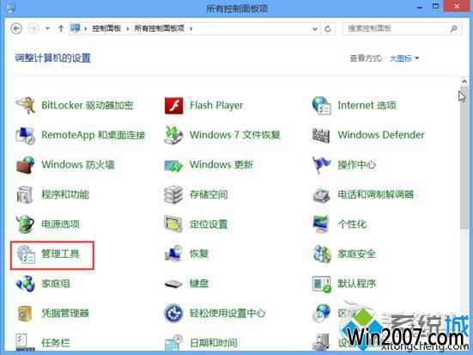Open the 凭据管理器 icon
473x355 pixels.
coord(25,313)
